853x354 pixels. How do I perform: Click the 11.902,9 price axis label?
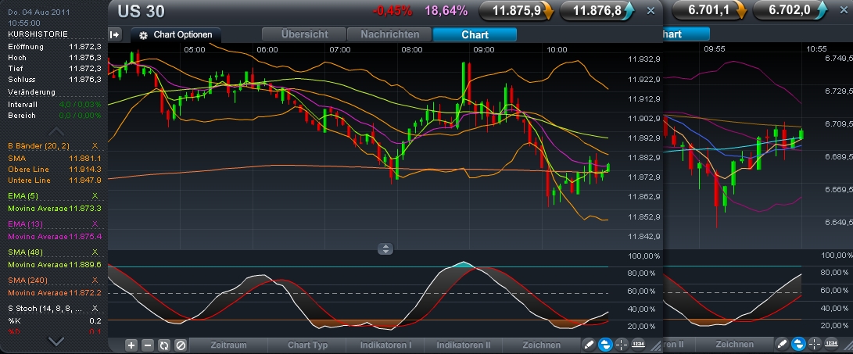point(644,119)
